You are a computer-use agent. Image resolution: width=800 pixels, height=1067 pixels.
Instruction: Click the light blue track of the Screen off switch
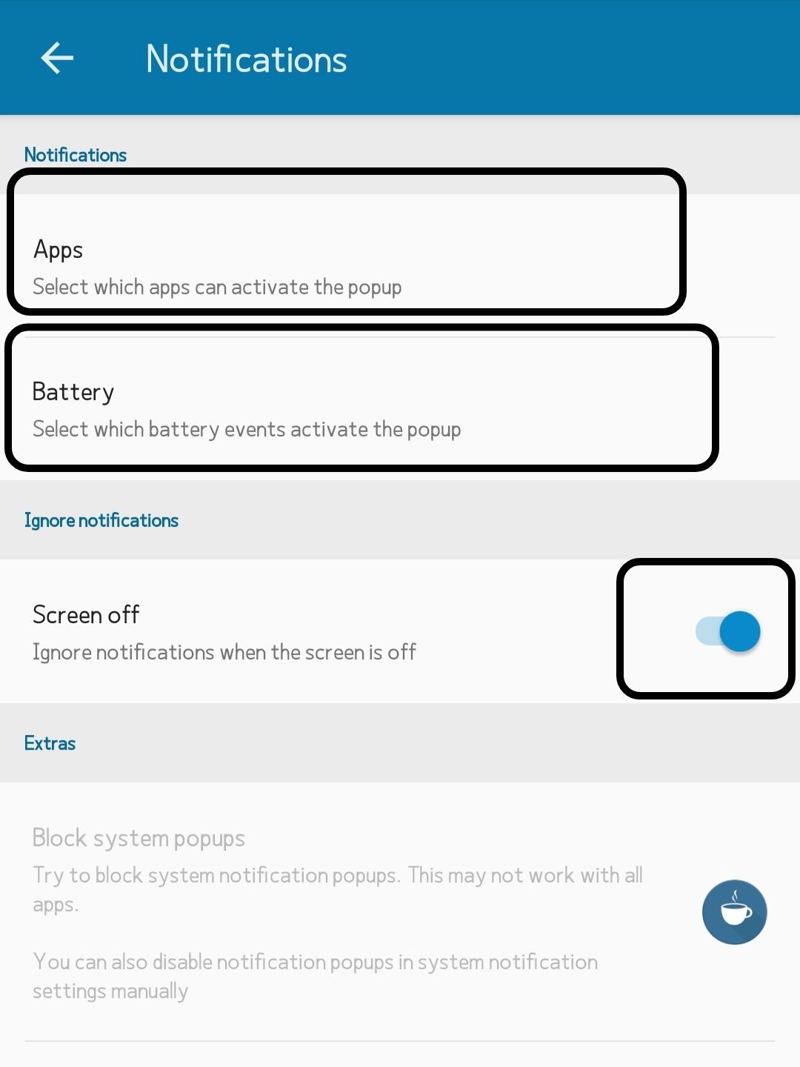(705, 631)
